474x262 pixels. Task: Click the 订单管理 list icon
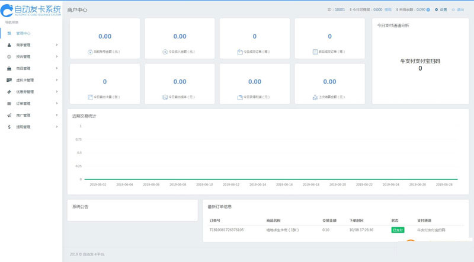(9, 104)
